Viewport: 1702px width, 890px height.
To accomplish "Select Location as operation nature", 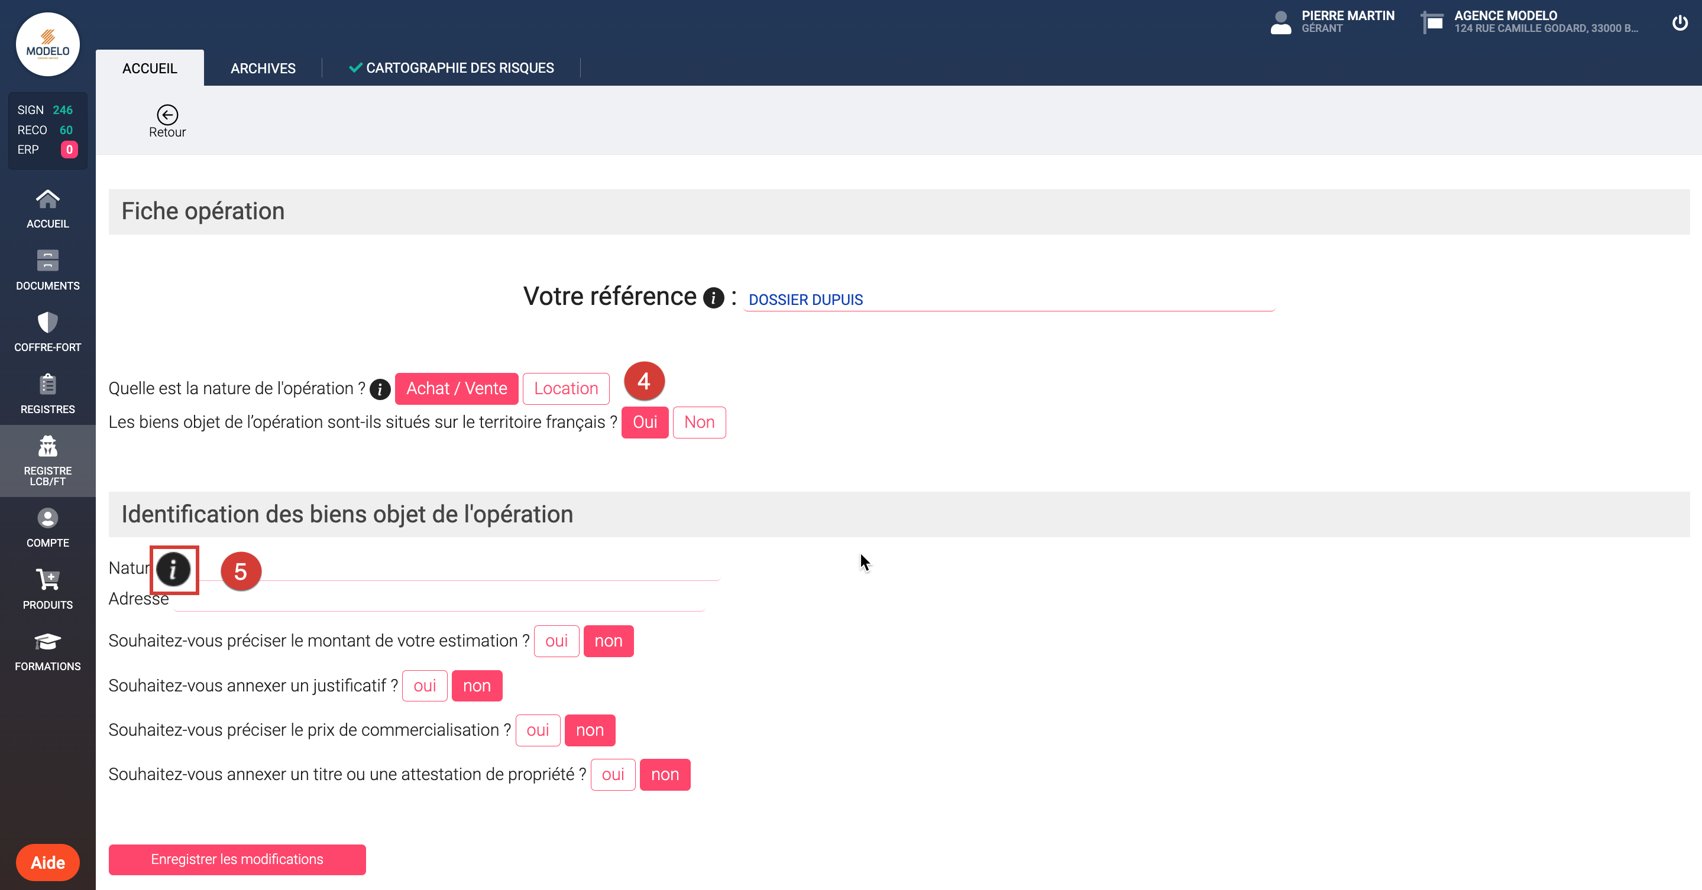I will (565, 388).
